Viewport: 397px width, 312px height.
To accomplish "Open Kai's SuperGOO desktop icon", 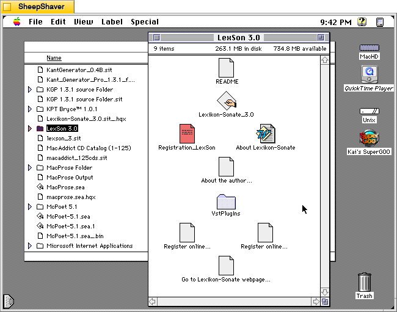I will tap(369, 138).
